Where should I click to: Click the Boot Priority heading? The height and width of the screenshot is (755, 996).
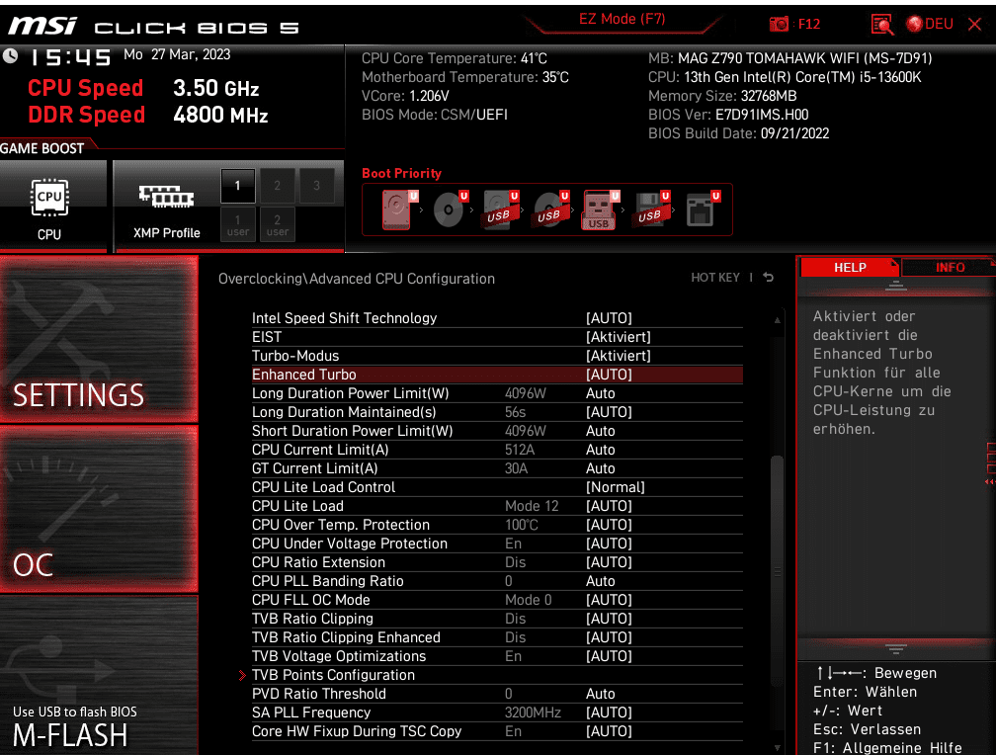[401, 174]
